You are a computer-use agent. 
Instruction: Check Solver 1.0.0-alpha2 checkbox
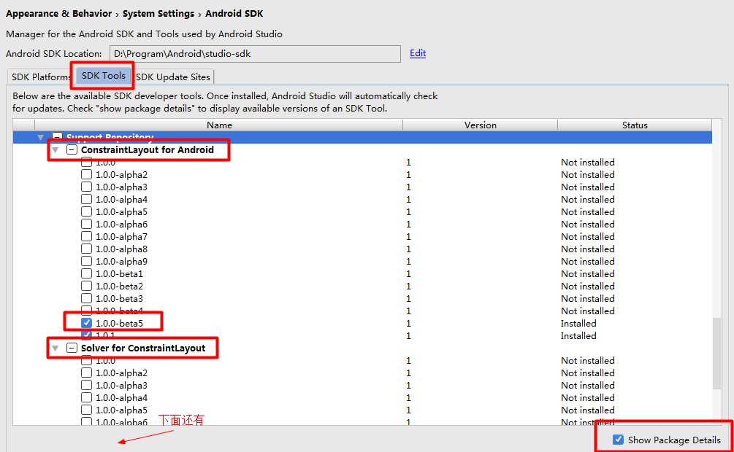tap(87, 373)
